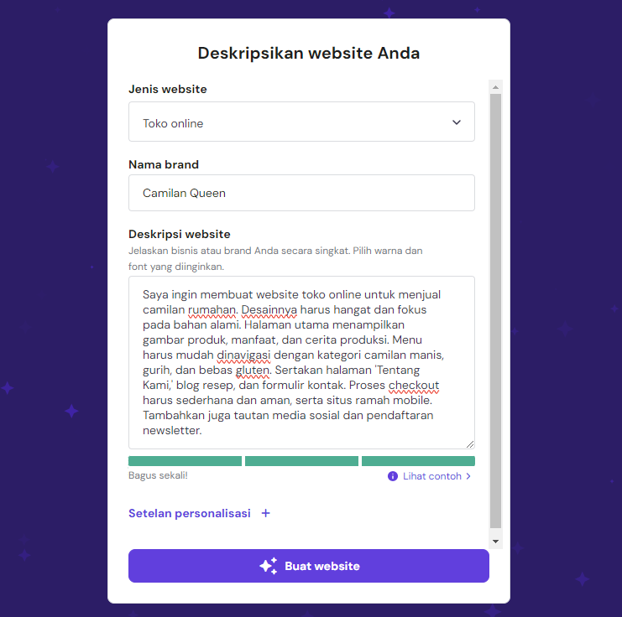
Task: Click the form's vertical scrollbar thumb
Action: click(495, 310)
